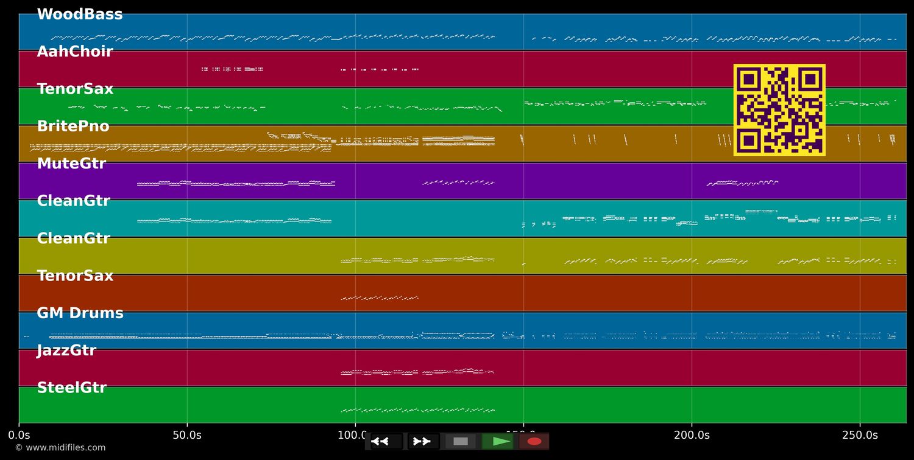Mute the AahChoir track
Image resolution: width=914 pixels, height=460 pixels.
[x=75, y=51]
